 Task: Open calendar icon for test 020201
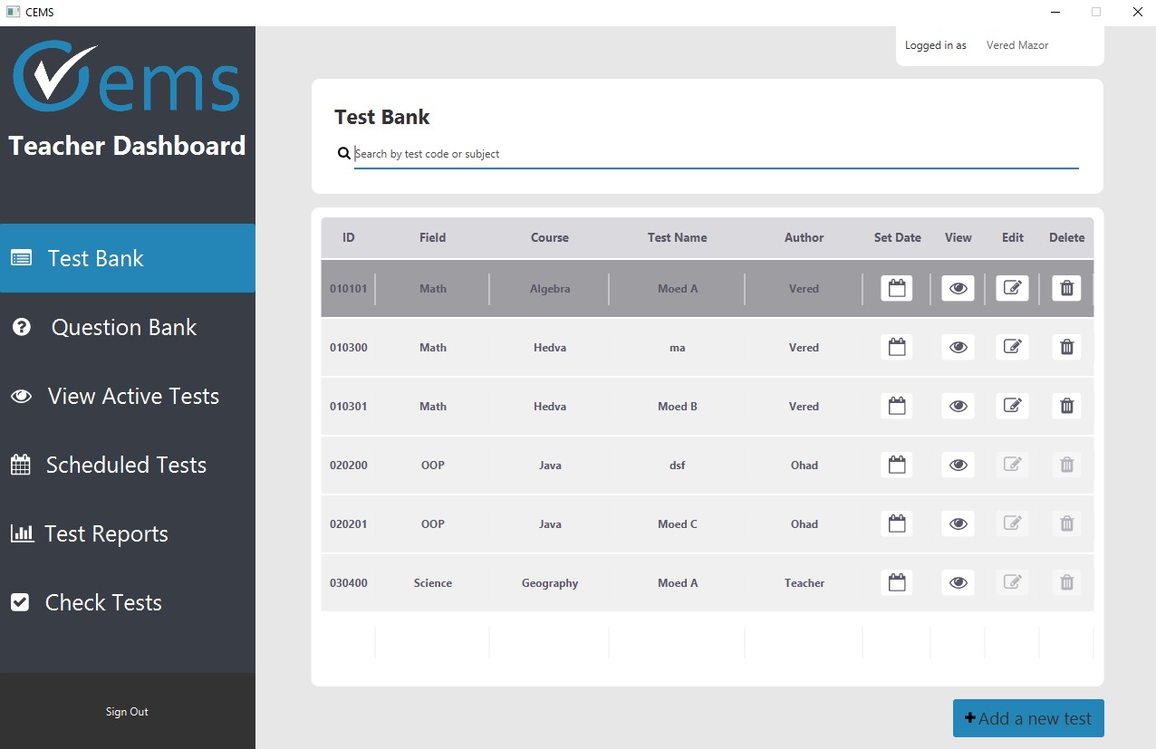pyautogui.click(x=897, y=524)
